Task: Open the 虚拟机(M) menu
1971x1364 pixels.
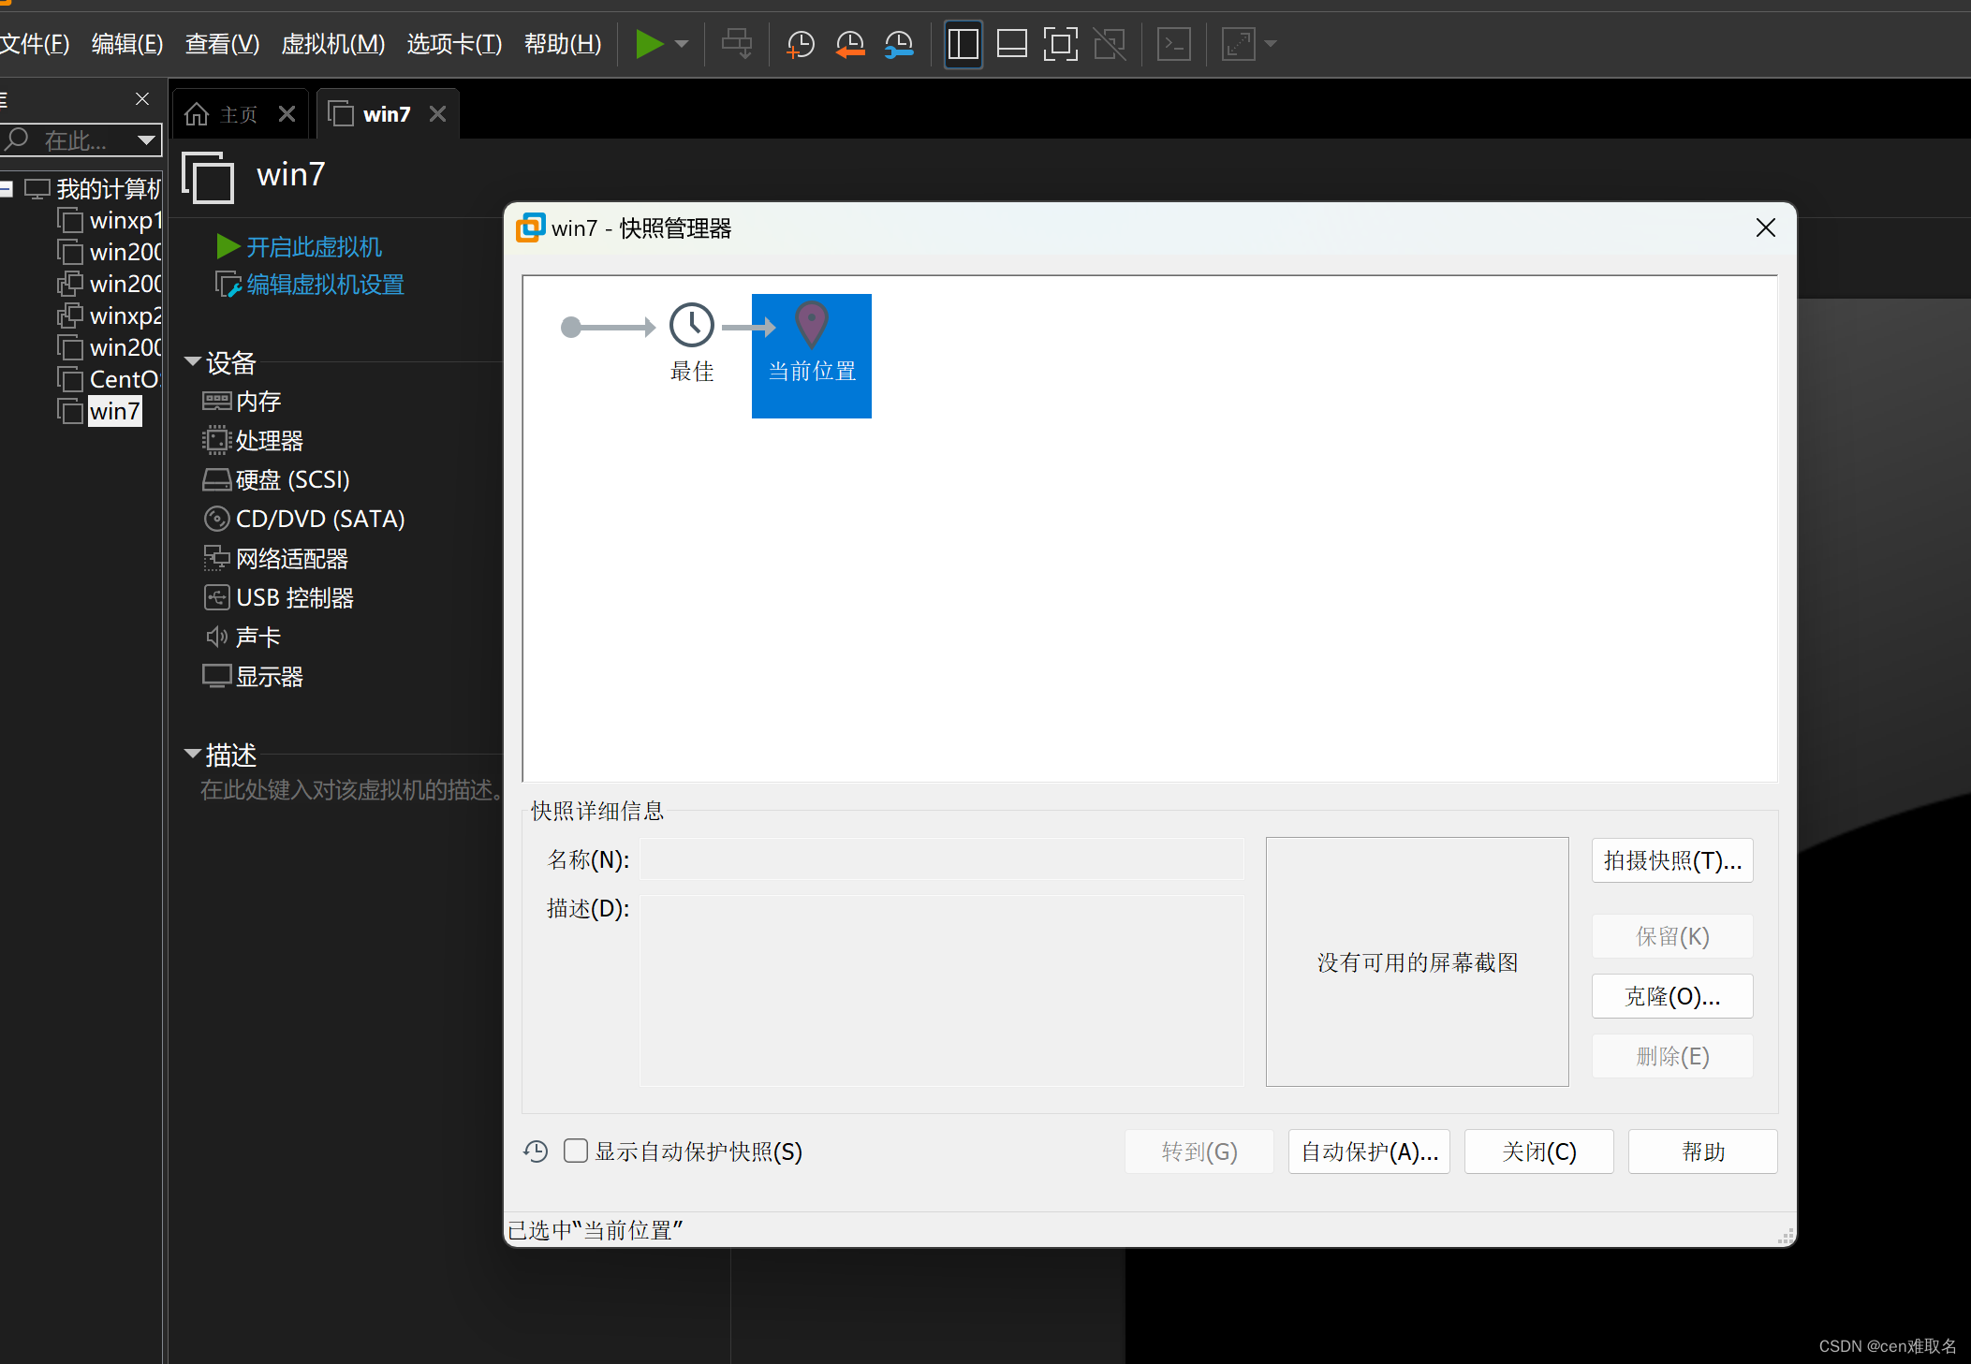Action: (x=332, y=44)
